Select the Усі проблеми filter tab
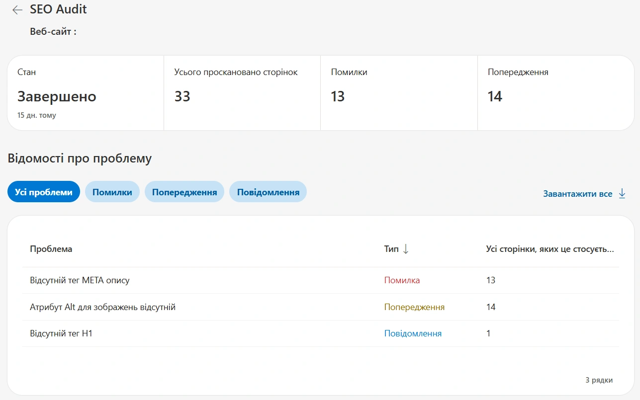Screen dimensions: 640x400 coord(44,192)
